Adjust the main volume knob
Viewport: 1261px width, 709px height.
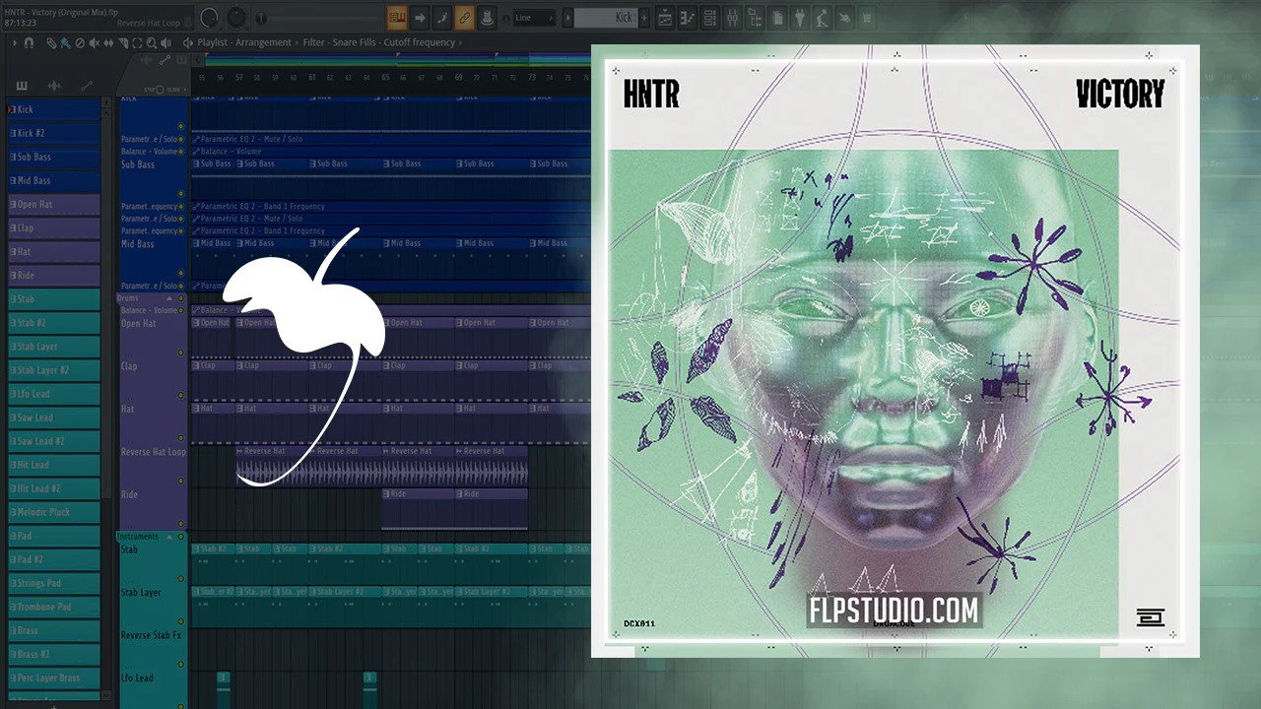(210, 18)
